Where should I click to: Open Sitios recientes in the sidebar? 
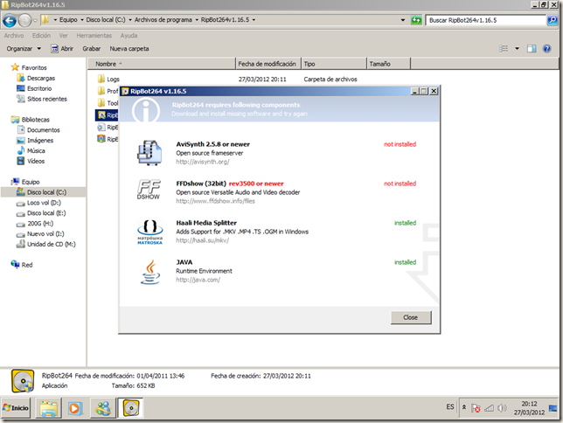point(42,99)
